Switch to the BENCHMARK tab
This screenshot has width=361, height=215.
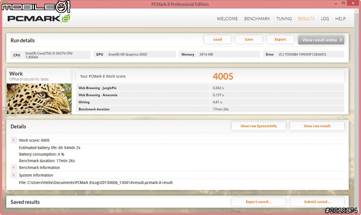coord(257,19)
